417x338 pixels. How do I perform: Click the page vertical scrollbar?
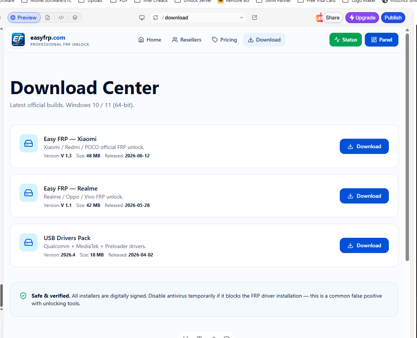click(407, 147)
